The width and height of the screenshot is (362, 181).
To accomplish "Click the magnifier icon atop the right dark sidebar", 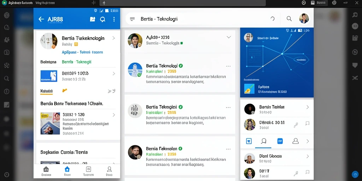I will coord(355,15).
